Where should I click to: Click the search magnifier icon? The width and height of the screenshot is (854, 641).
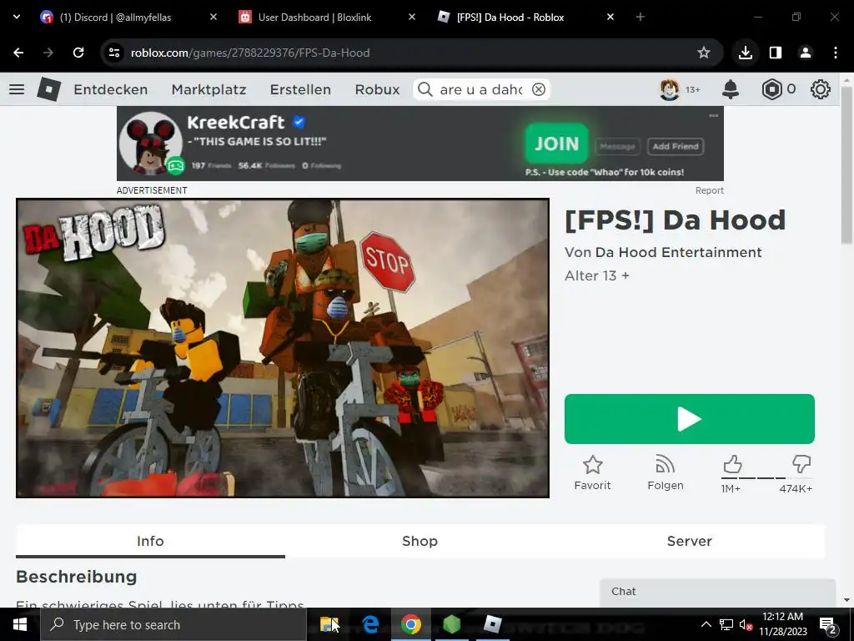click(424, 89)
